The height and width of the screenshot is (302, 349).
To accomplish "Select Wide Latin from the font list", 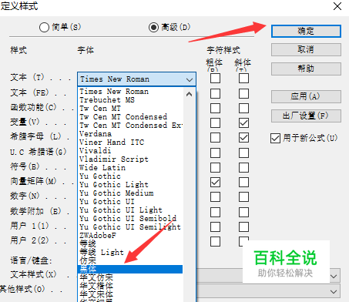I will 130,168.
